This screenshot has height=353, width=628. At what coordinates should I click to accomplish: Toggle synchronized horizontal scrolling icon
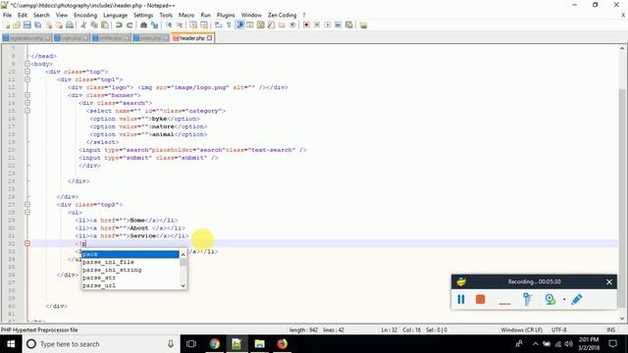[204, 25]
